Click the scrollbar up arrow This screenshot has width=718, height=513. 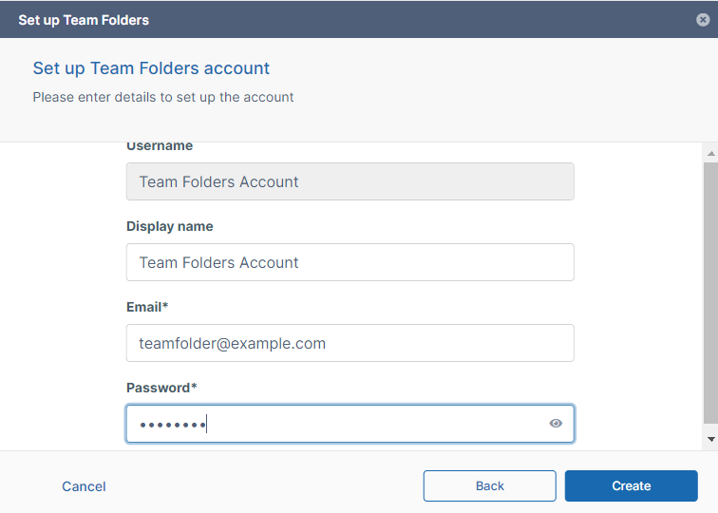click(x=710, y=152)
